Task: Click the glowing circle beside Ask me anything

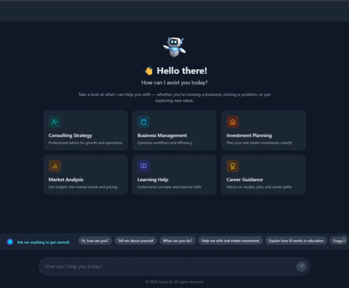Action: pos(10,242)
